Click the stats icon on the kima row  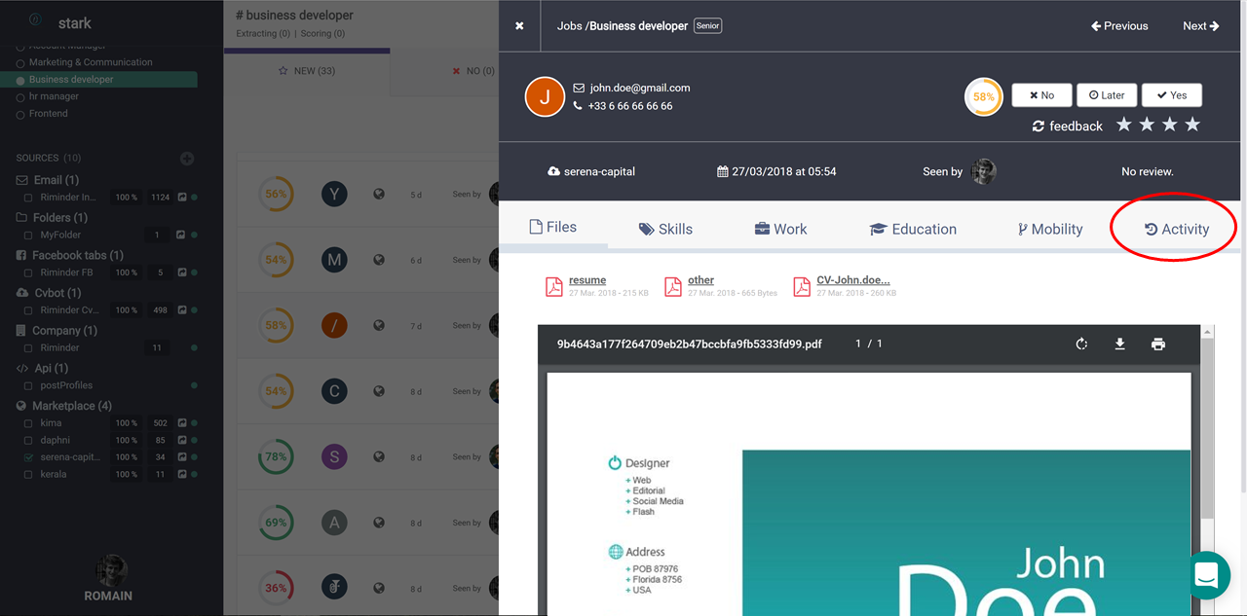(180, 423)
